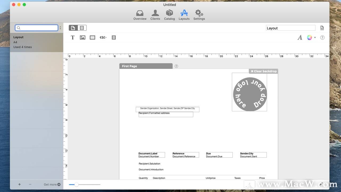Click the Quantity column header

point(143,178)
